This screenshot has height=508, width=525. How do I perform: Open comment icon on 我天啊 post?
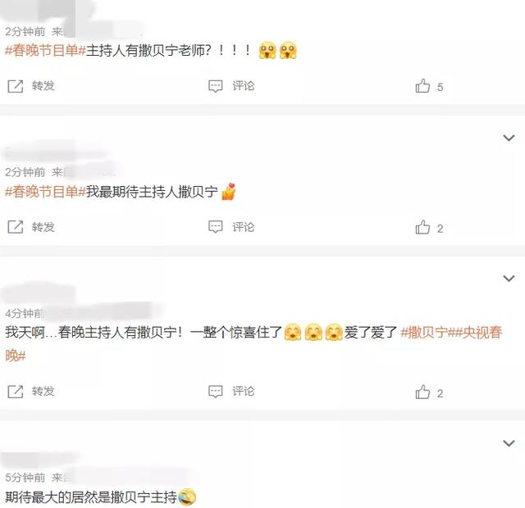[x=215, y=392]
